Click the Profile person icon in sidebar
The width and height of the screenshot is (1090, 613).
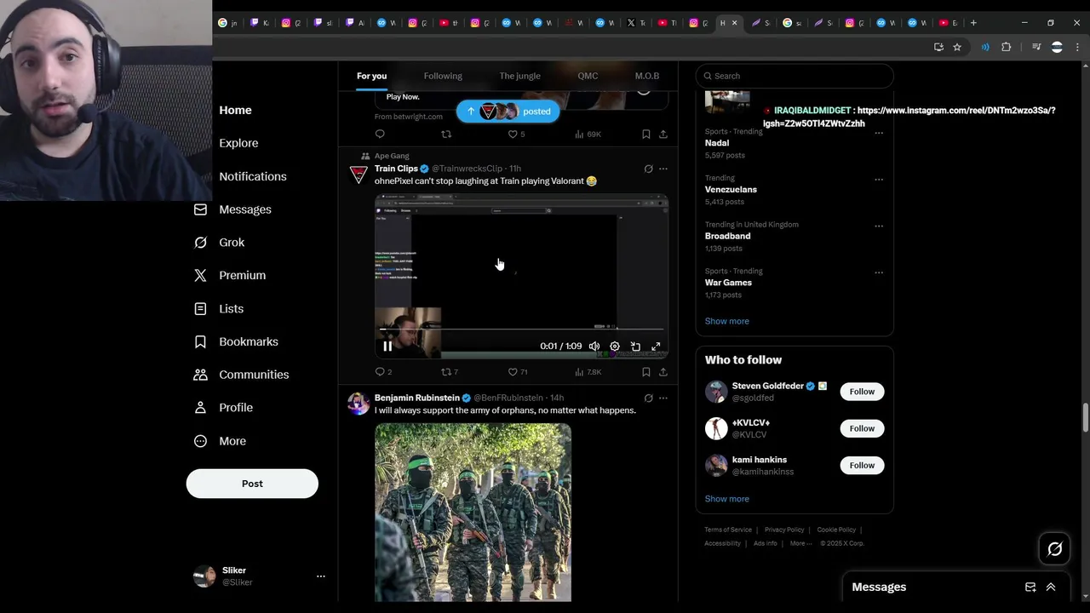pos(200,408)
